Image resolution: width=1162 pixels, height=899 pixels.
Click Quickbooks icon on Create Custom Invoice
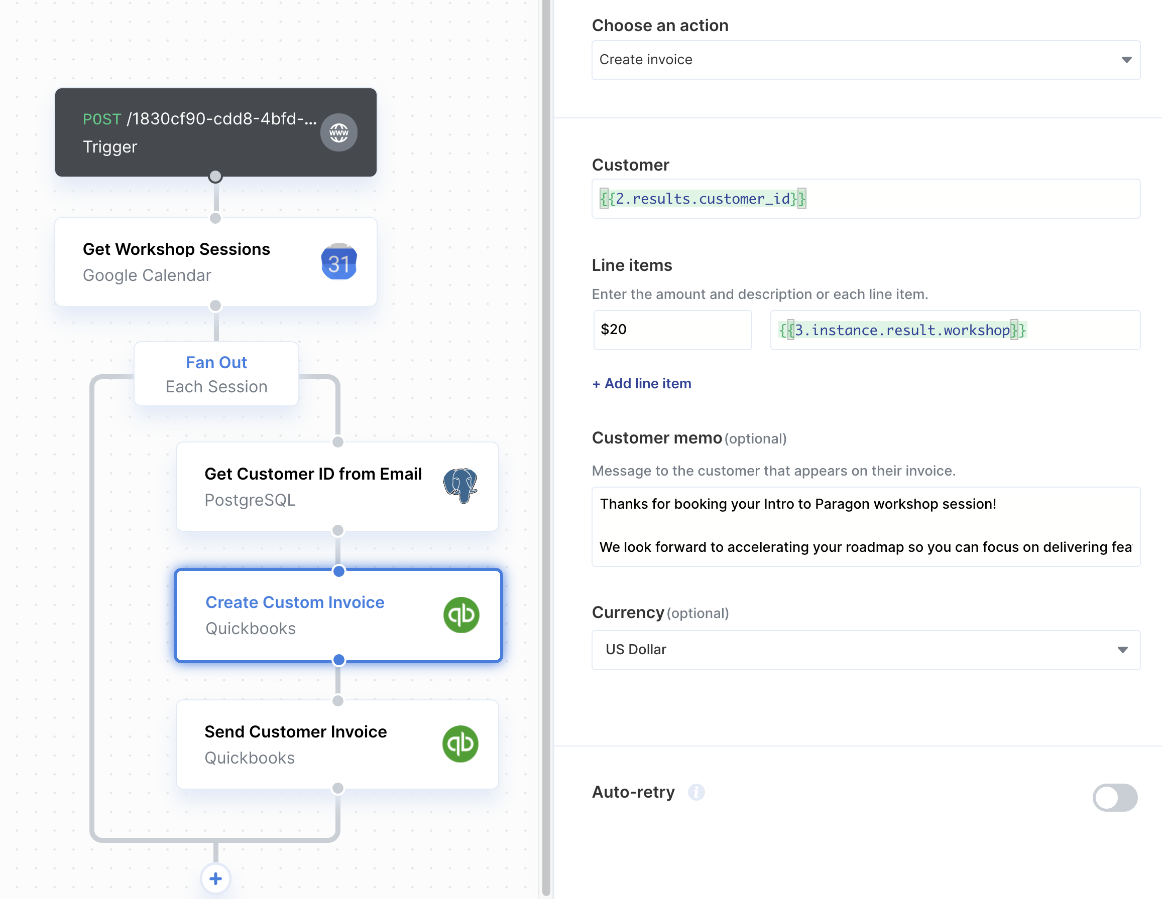click(x=461, y=615)
